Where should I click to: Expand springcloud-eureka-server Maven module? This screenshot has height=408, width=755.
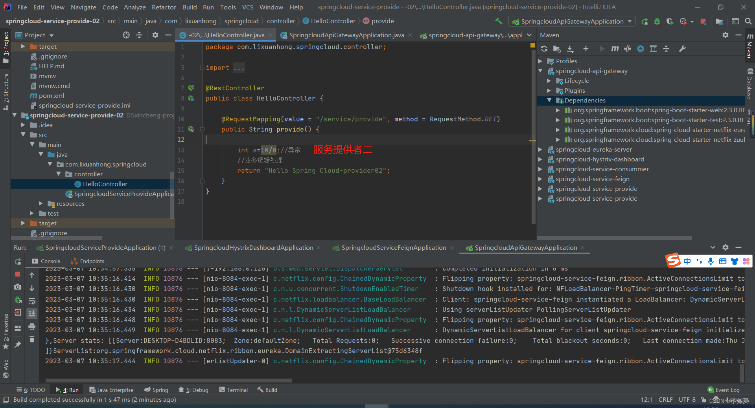click(x=540, y=150)
